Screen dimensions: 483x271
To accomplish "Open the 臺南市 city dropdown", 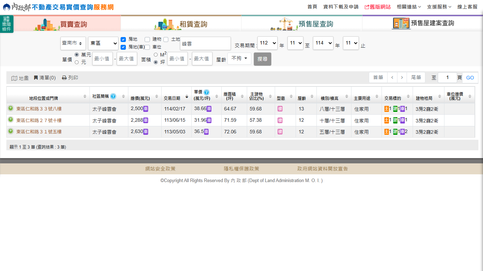I will click(73, 43).
